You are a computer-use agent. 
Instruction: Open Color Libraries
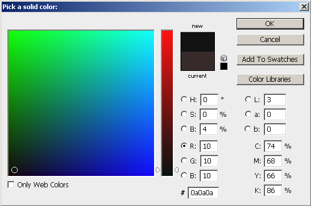pyautogui.click(x=270, y=79)
